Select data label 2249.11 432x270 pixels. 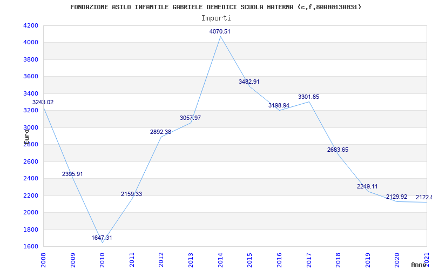click(367, 186)
